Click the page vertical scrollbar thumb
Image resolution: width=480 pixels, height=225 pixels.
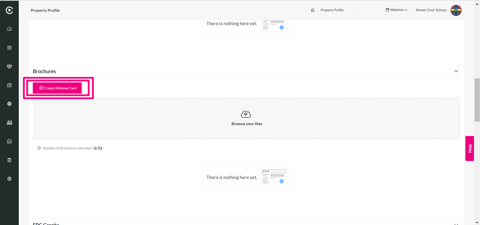[477, 100]
